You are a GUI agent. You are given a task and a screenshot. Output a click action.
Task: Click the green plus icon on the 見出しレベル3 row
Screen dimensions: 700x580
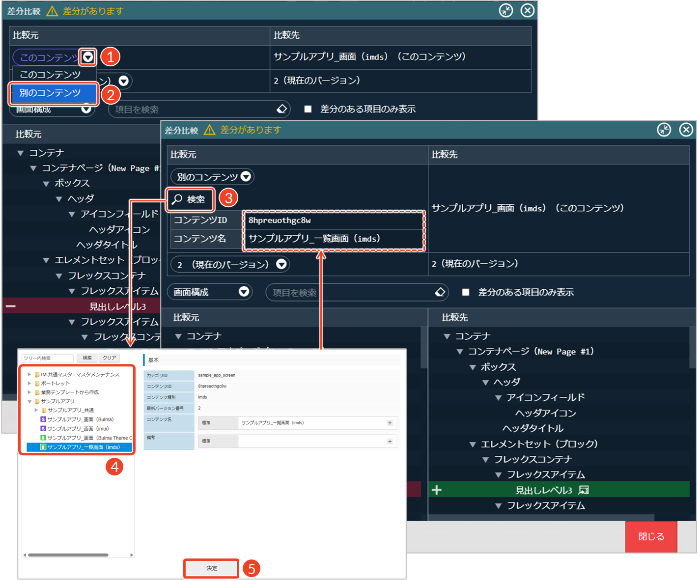tap(436, 490)
